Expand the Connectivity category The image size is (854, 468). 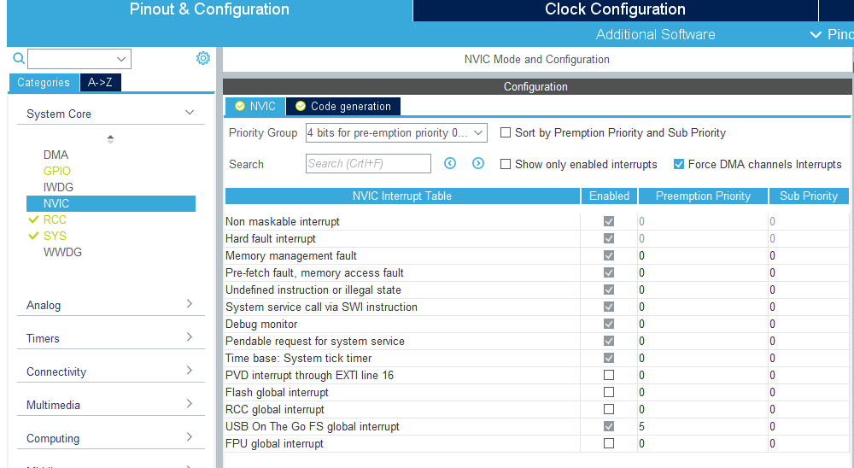190,371
